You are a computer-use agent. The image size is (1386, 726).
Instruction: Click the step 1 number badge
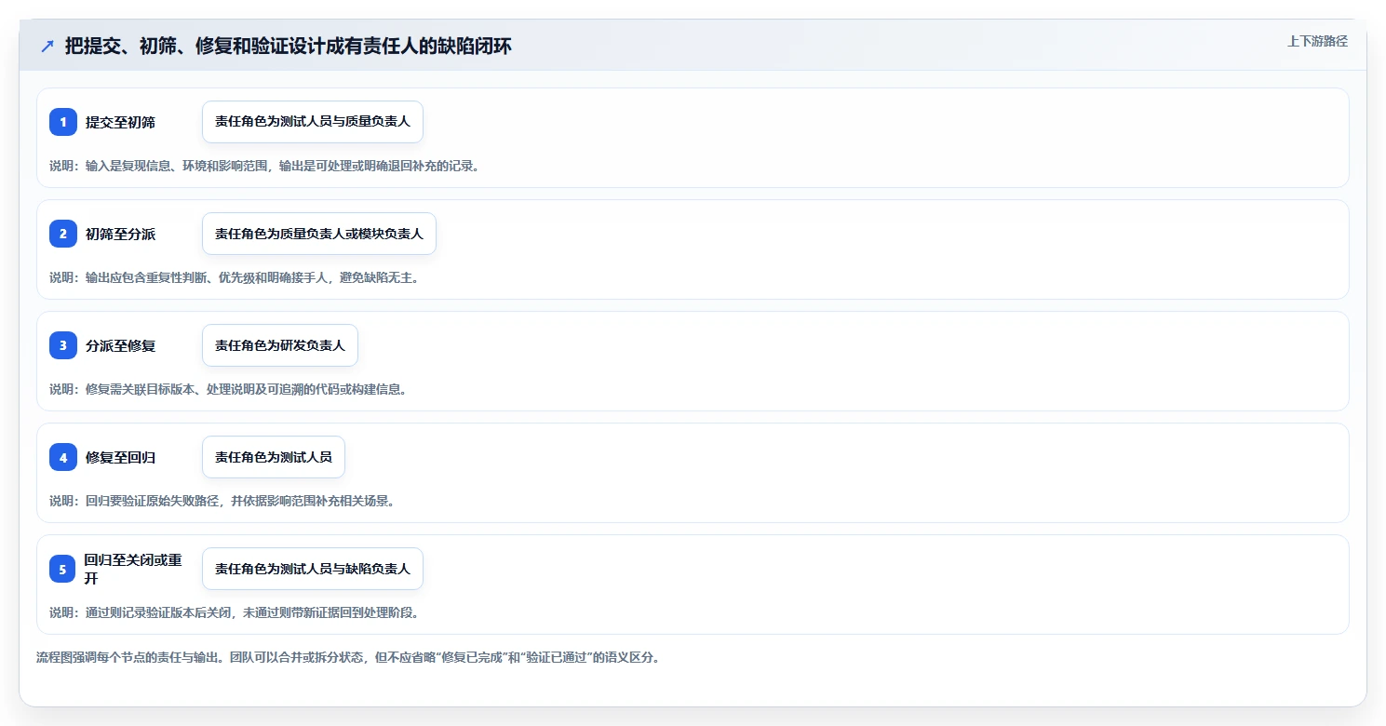click(63, 122)
